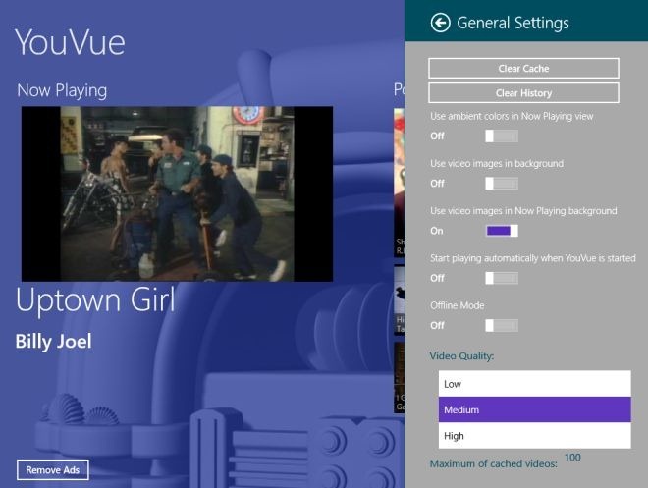Click the Uptown Girl song title
Image resolution: width=648 pixels, height=488 pixels.
pyautogui.click(x=95, y=300)
